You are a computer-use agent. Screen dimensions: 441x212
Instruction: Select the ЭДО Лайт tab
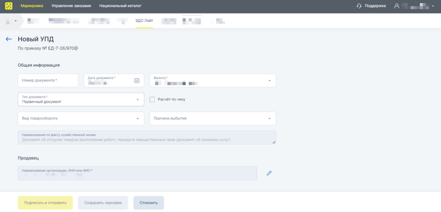(144, 20)
